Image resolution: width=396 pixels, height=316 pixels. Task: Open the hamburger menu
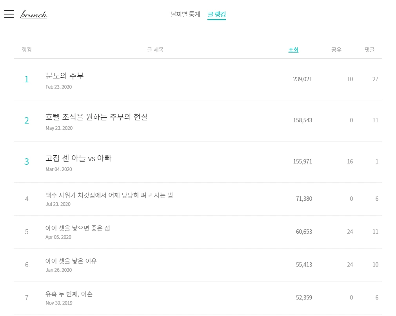coord(9,14)
